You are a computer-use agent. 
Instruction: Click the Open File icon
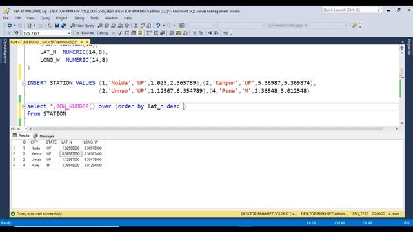(50, 26)
